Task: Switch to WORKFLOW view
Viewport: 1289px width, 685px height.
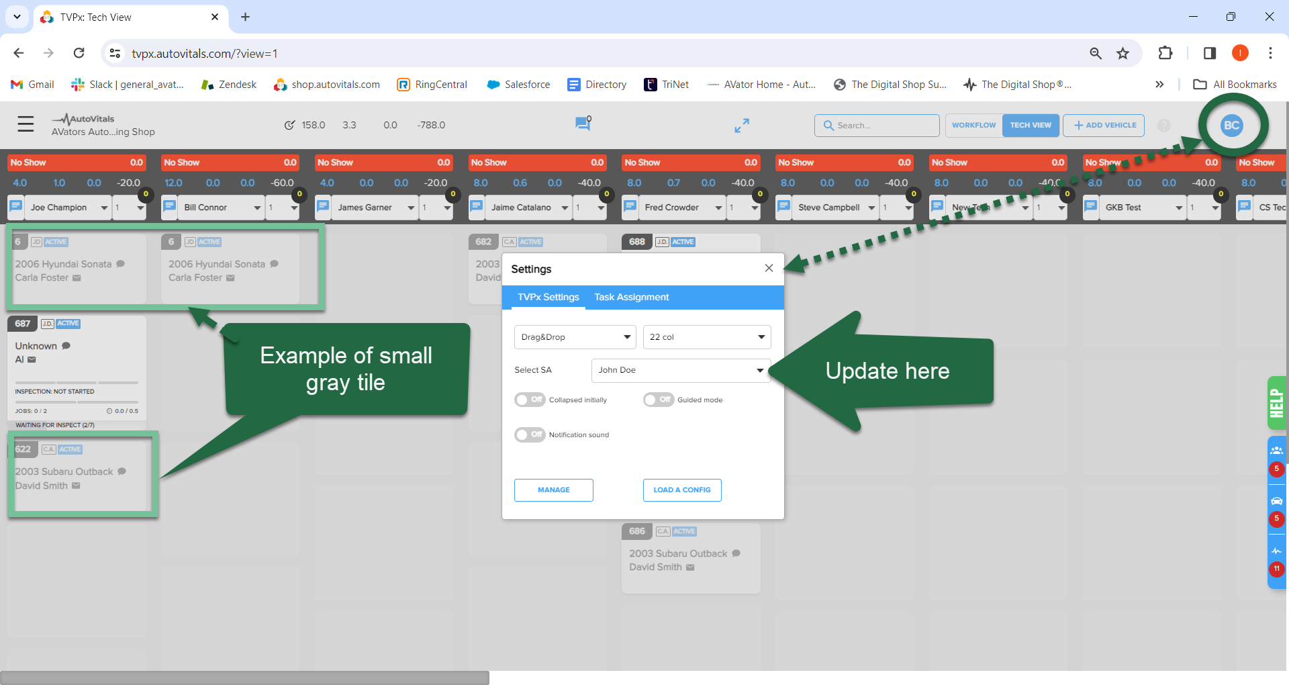Action: click(x=973, y=126)
